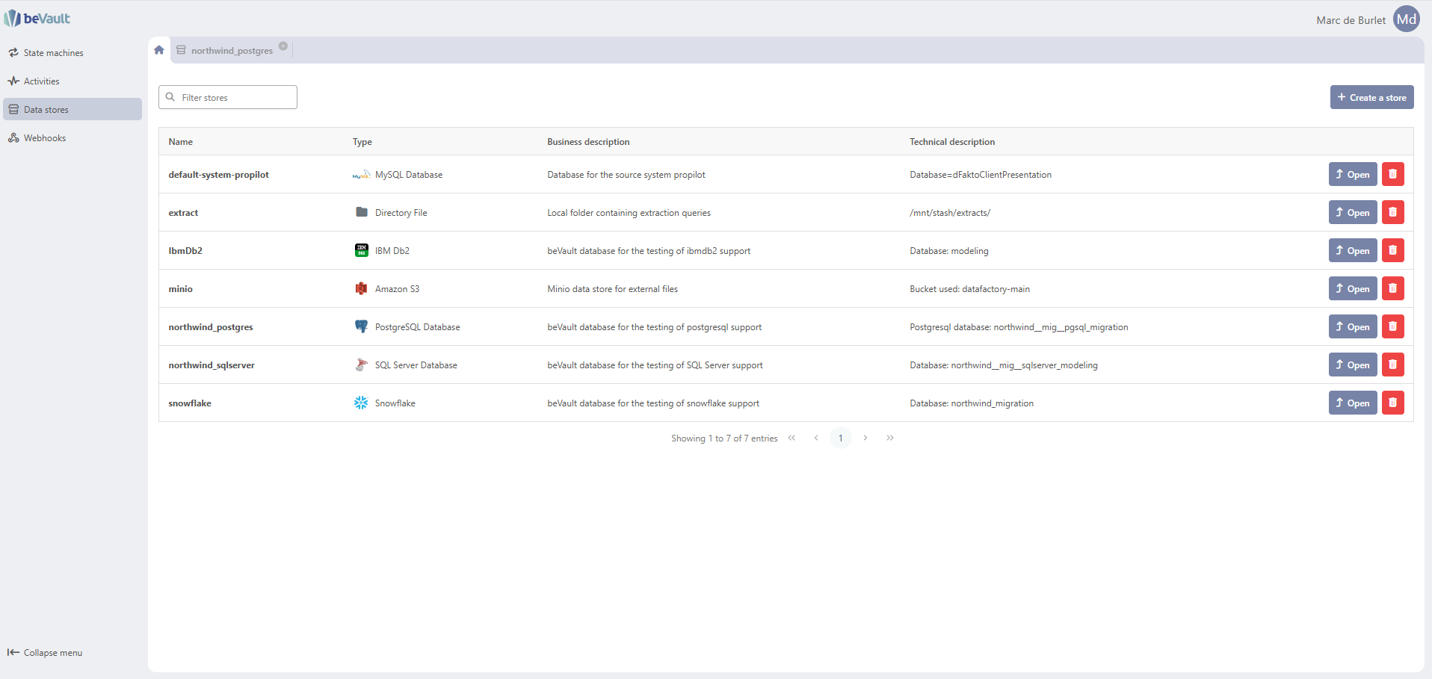Image resolution: width=1432 pixels, height=679 pixels.
Task: Click 'Showing 1 to 7 of 7 entries'
Action: click(x=724, y=438)
